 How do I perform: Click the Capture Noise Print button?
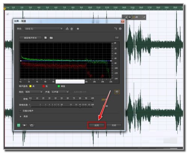coord(30,38)
